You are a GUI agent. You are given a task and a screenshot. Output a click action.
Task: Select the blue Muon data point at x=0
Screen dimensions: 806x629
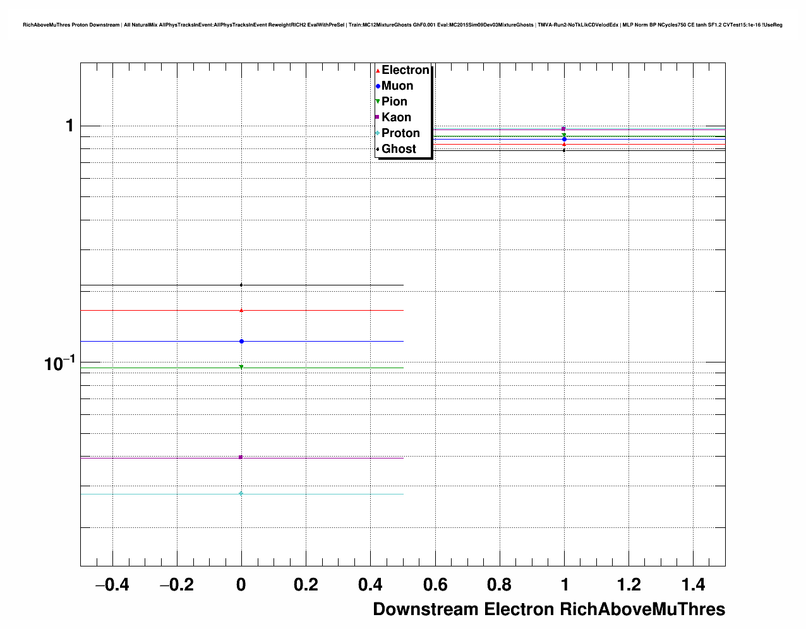241,342
